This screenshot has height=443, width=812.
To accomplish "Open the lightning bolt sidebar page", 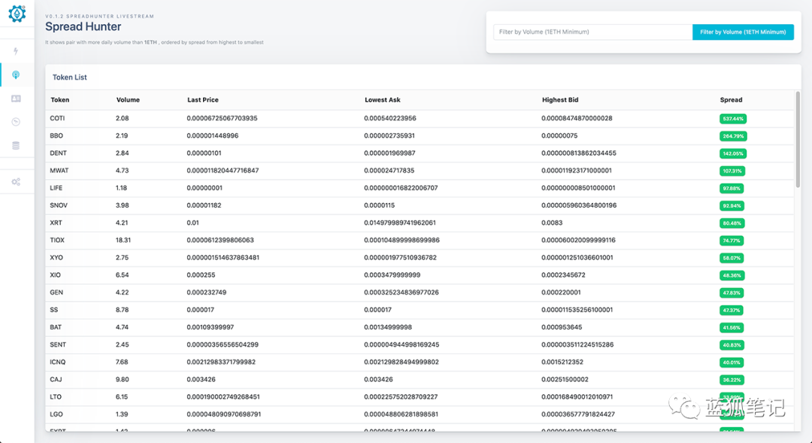I will pos(17,51).
